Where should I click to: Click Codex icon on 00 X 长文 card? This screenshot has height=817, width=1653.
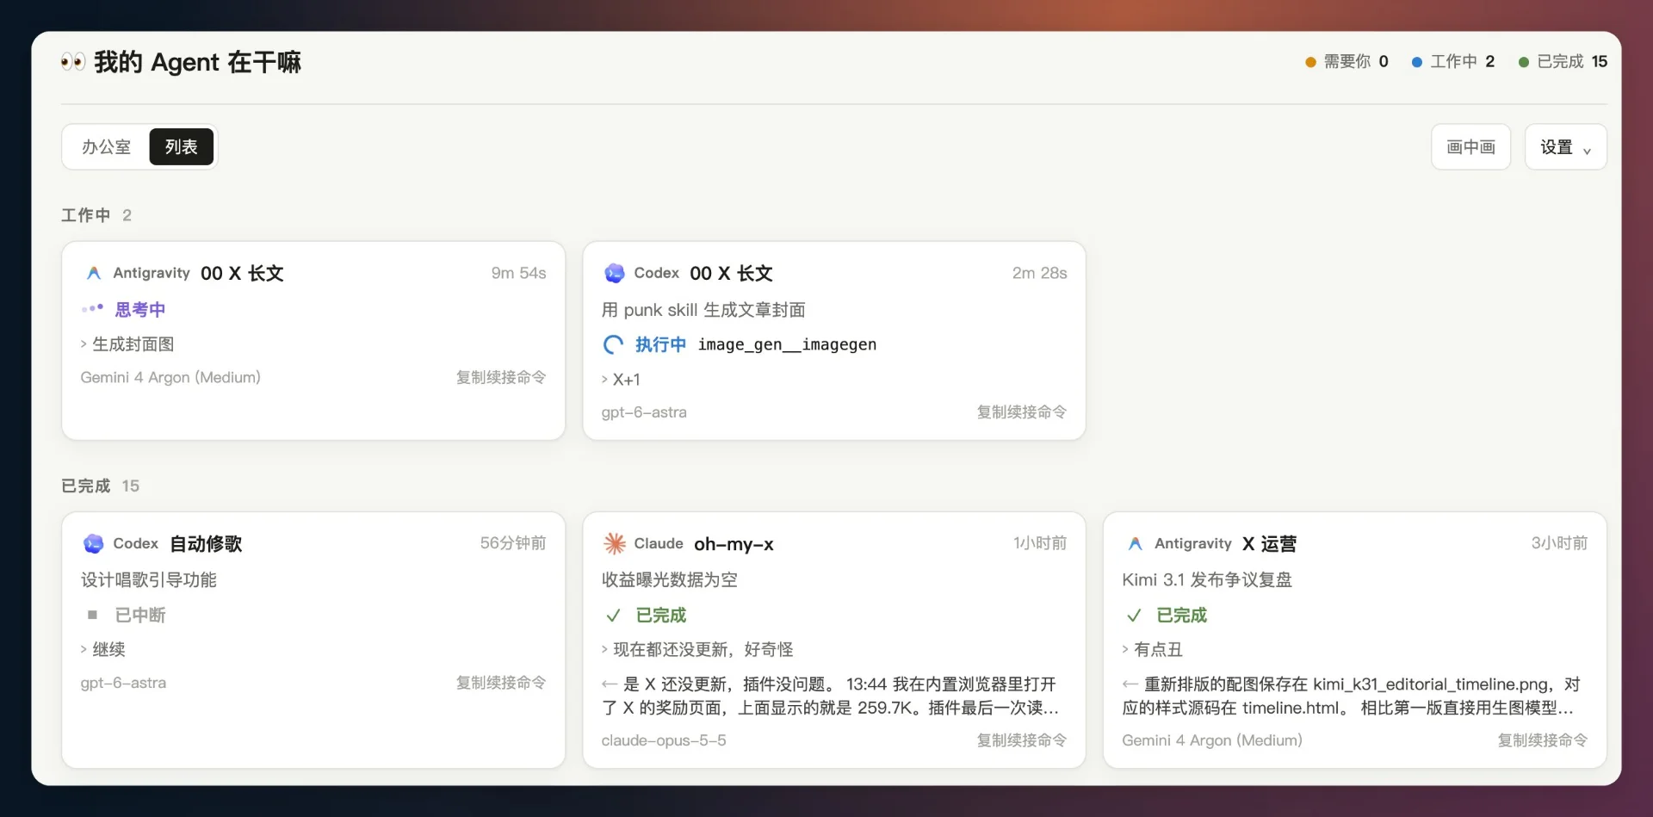click(614, 273)
